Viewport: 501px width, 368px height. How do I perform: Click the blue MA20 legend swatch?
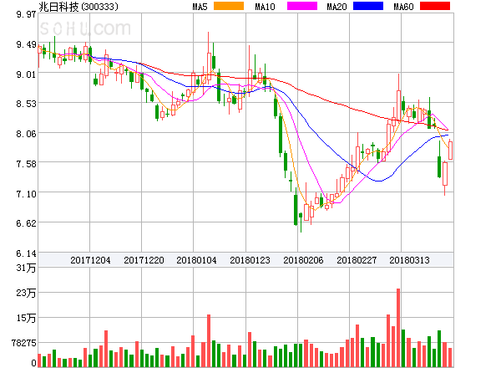pos(368,6)
